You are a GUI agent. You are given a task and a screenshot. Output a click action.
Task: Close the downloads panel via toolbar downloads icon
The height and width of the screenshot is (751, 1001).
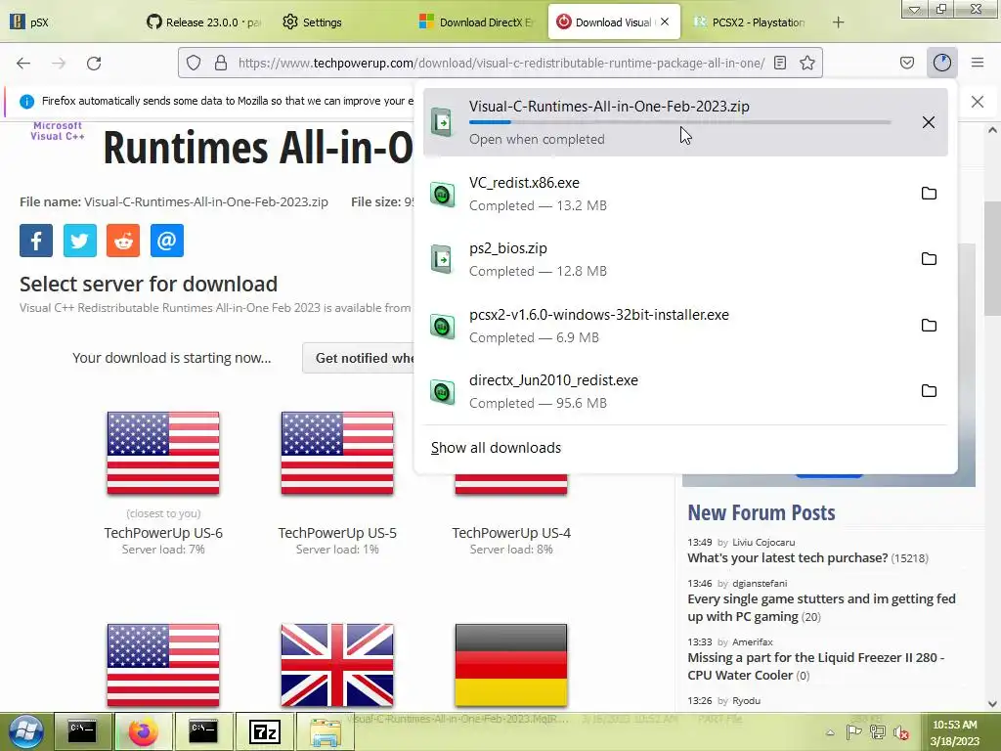pos(941,63)
